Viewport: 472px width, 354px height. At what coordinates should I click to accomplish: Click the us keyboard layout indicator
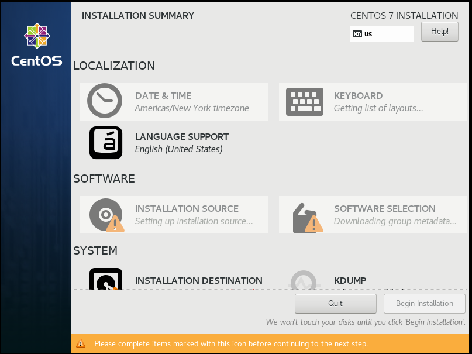click(x=382, y=34)
